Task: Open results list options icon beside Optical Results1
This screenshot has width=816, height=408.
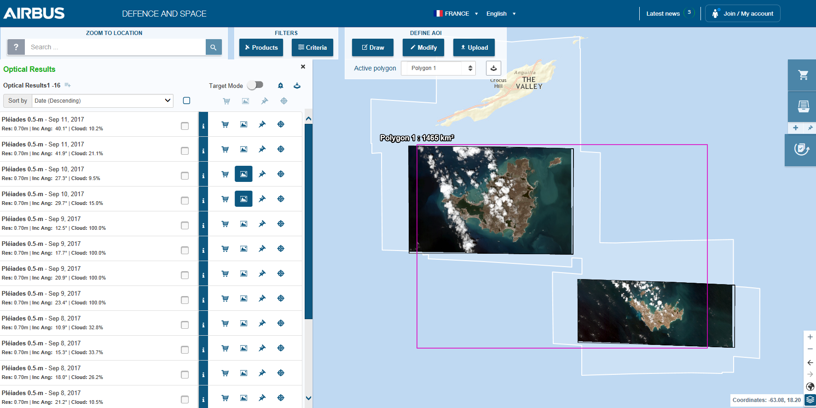Action: click(68, 85)
